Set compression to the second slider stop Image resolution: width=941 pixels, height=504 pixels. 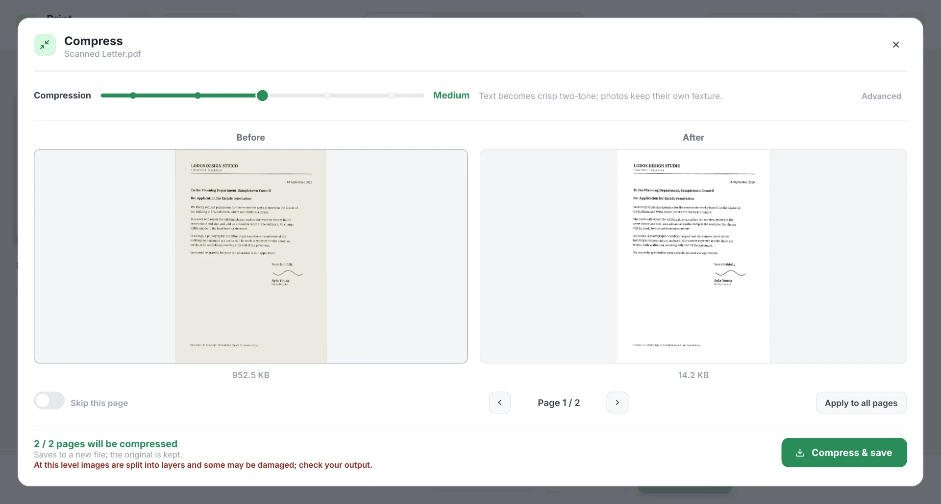[x=198, y=96]
